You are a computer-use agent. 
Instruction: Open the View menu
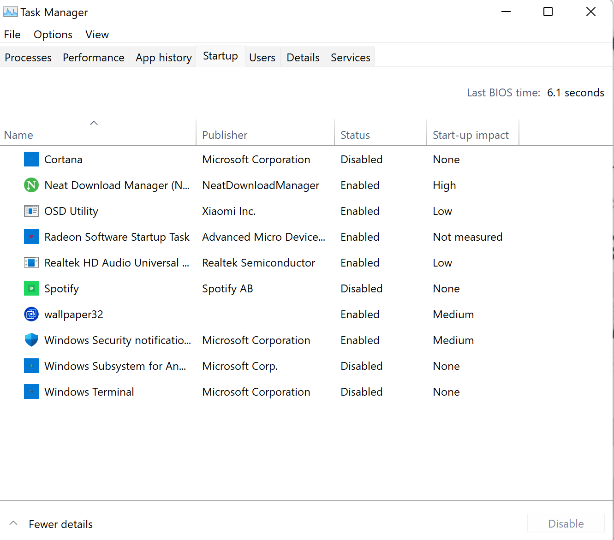97,35
